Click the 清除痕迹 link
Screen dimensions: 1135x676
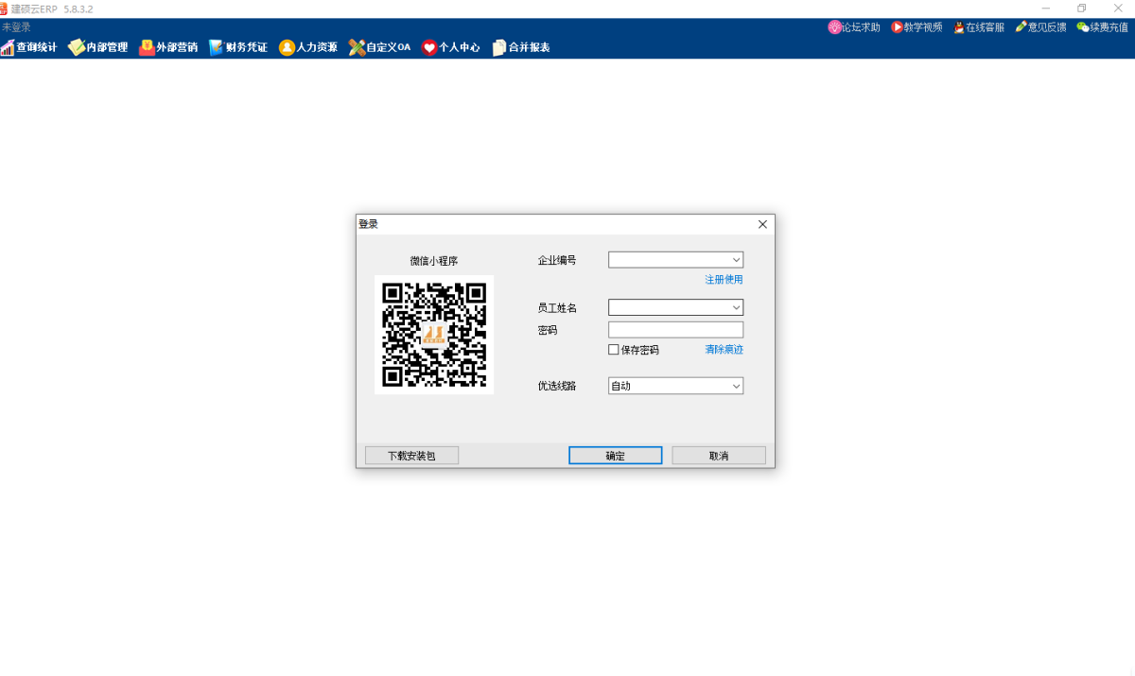(x=723, y=350)
